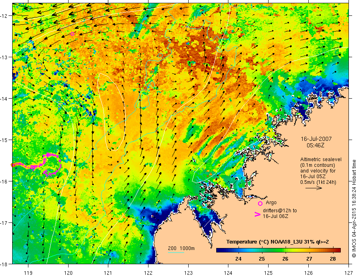357x276 pixels.
Task: Click the longitude label 122
Action: pyautogui.click(x=148, y=273)
